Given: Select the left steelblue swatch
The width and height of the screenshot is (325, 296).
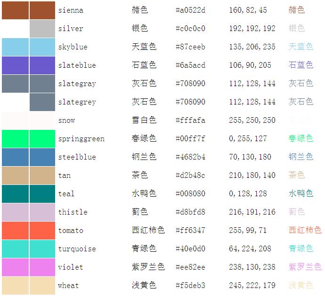Looking at the screenshot, I should (16, 157).
